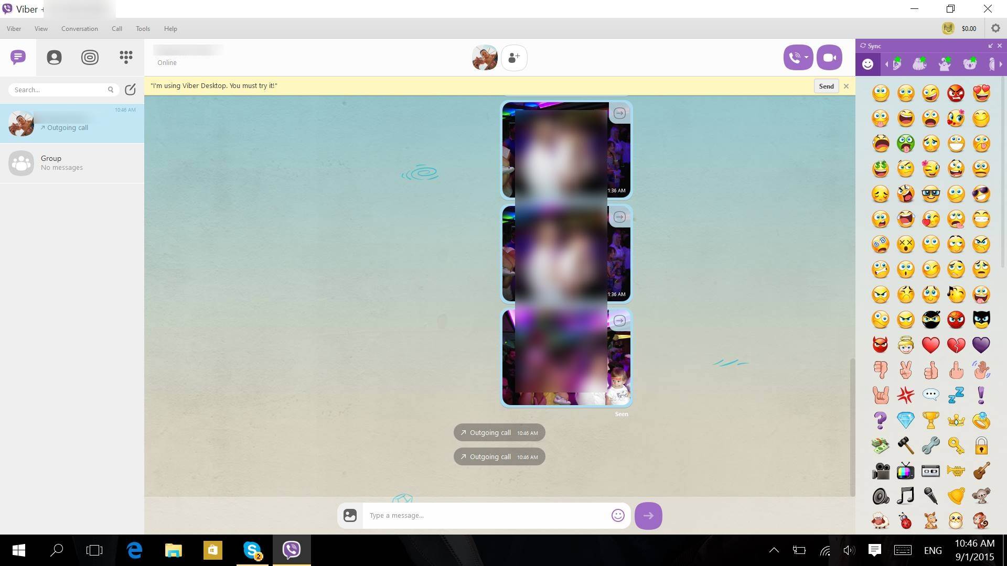Click the Type a message field
This screenshot has width=1007, height=566.
[x=485, y=516]
